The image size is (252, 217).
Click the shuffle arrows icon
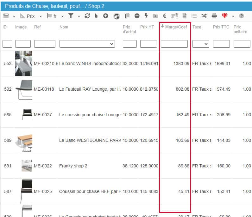pos(204,16)
